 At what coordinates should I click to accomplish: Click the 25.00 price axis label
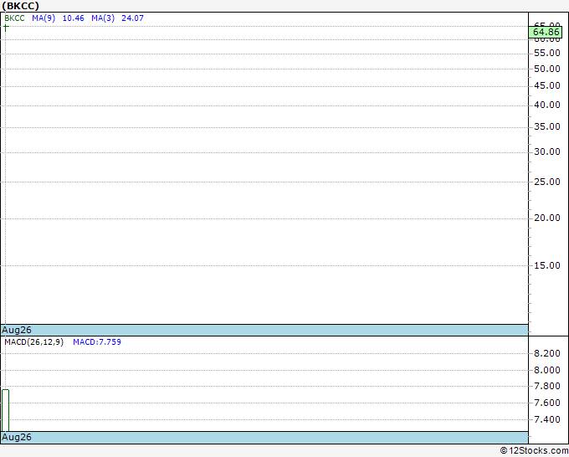point(547,182)
